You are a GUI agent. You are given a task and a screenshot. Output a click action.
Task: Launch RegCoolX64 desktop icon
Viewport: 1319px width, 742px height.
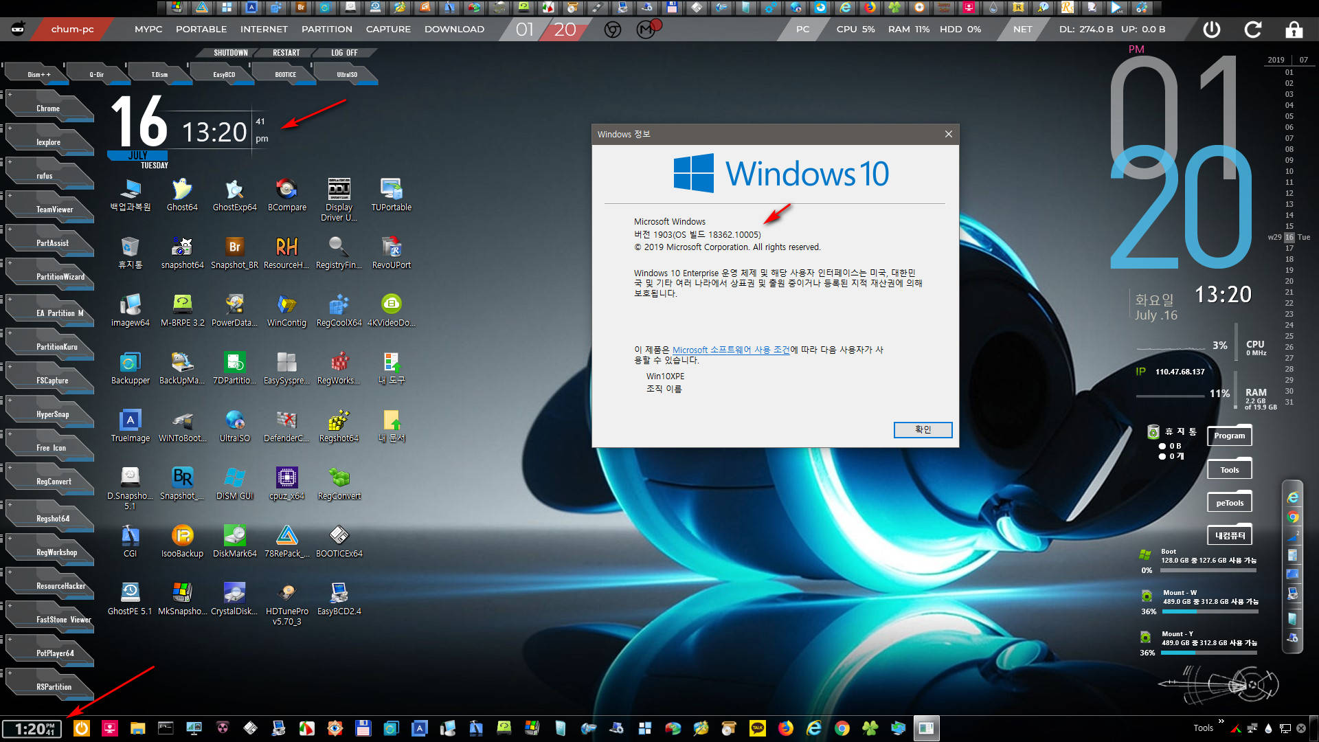point(339,310)
